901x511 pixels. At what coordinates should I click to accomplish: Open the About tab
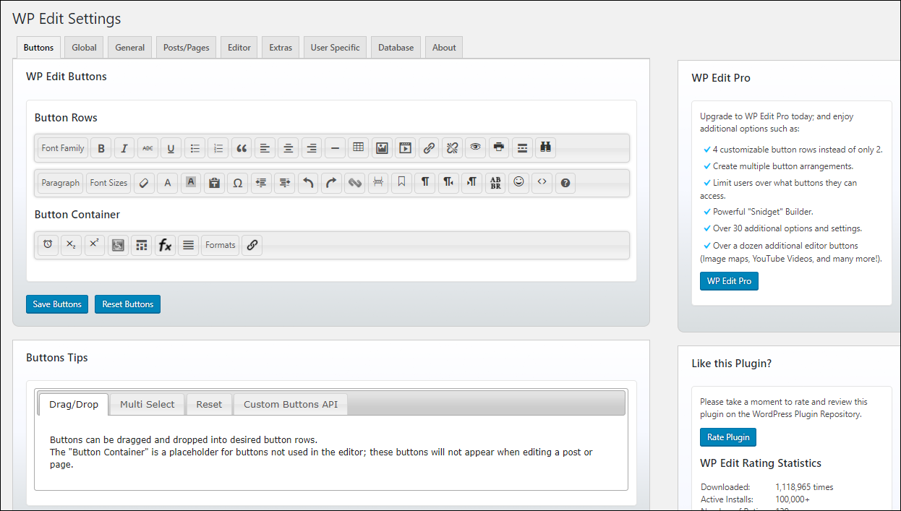444,48
